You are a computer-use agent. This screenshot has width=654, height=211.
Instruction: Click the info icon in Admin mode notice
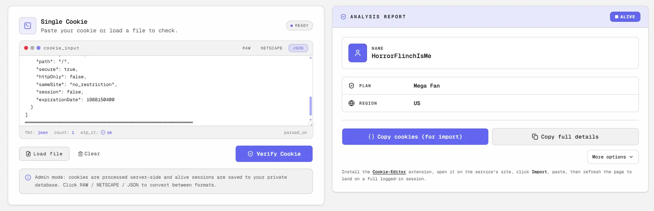[28, 178]
